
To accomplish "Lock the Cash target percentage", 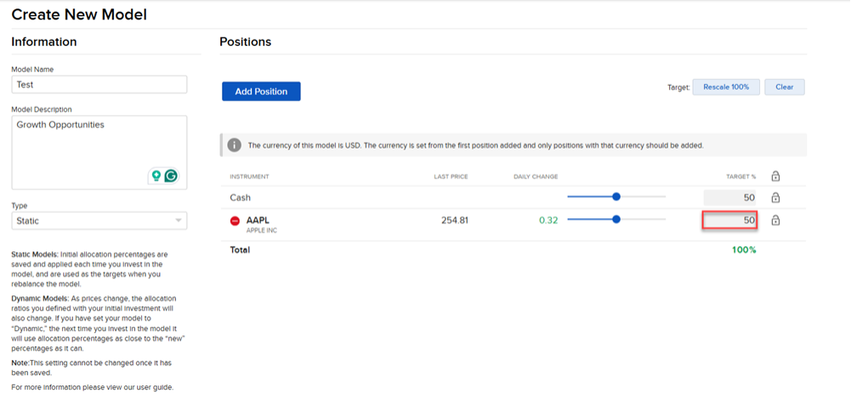I will [775, 197].
